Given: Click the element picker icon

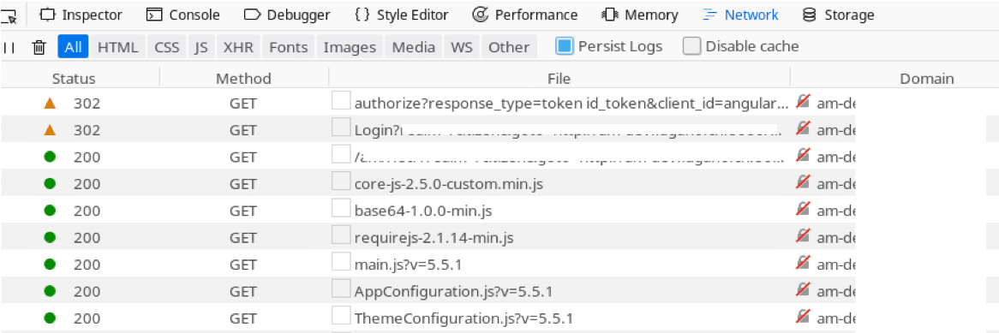Looking at the screenshot, I should pos(9,15).
